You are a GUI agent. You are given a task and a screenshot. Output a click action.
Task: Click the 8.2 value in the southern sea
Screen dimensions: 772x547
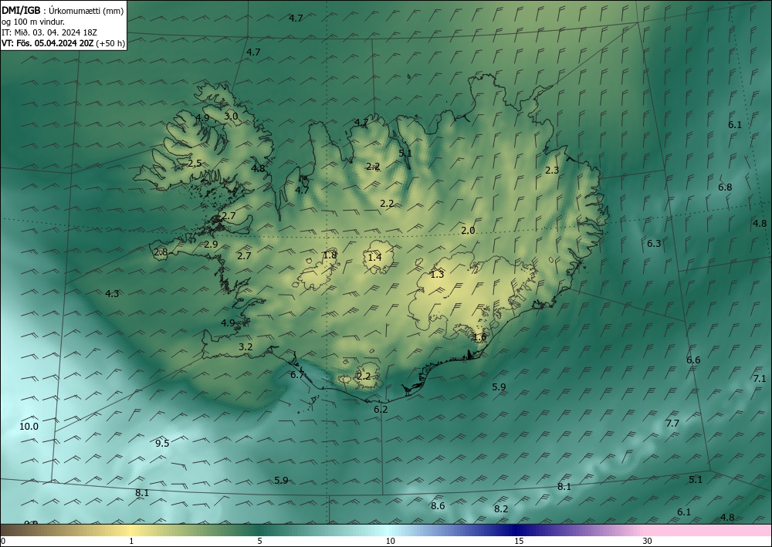click(501, 509)
